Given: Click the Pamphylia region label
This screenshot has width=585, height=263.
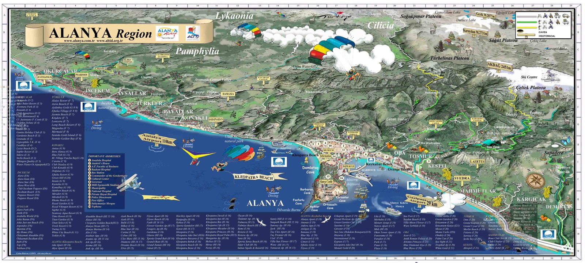Looking at the screenshot, I should pos(197,52).
